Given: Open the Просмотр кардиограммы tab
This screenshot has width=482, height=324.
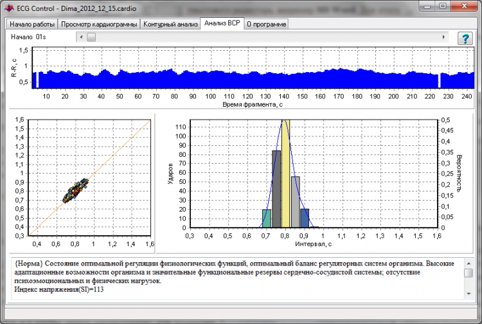Looking at the screenshot, I should (98, 24).
